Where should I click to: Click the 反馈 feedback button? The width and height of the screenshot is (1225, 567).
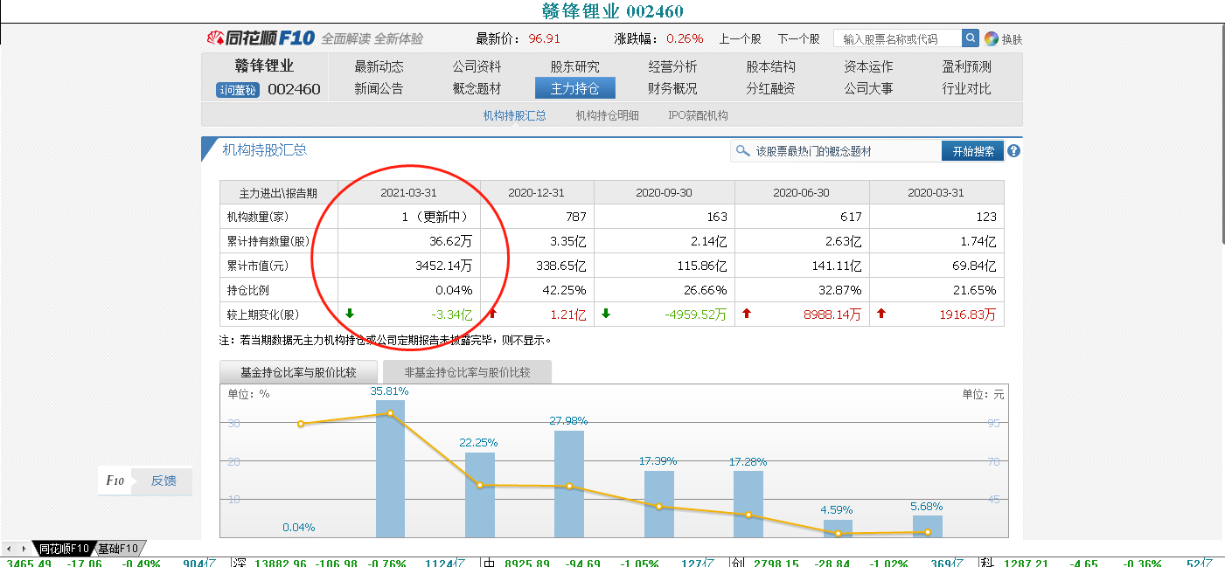(x=164, y=481)
